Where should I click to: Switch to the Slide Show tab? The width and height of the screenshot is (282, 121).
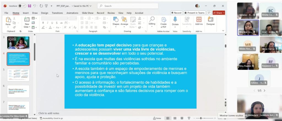click(x=88, y=13)
